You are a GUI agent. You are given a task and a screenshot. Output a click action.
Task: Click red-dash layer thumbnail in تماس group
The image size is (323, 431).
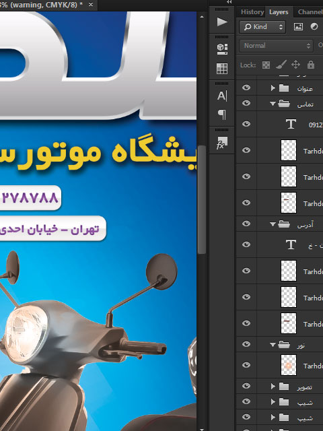coord(289,203)
